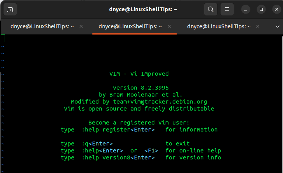The image size is (283, 173).
Task: Open the hamburger main menu
Action: tap(227, 9)
